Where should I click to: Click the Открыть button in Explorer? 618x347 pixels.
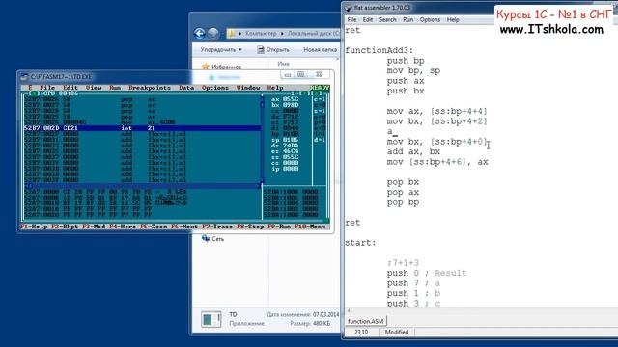click(x=273, y=49)
